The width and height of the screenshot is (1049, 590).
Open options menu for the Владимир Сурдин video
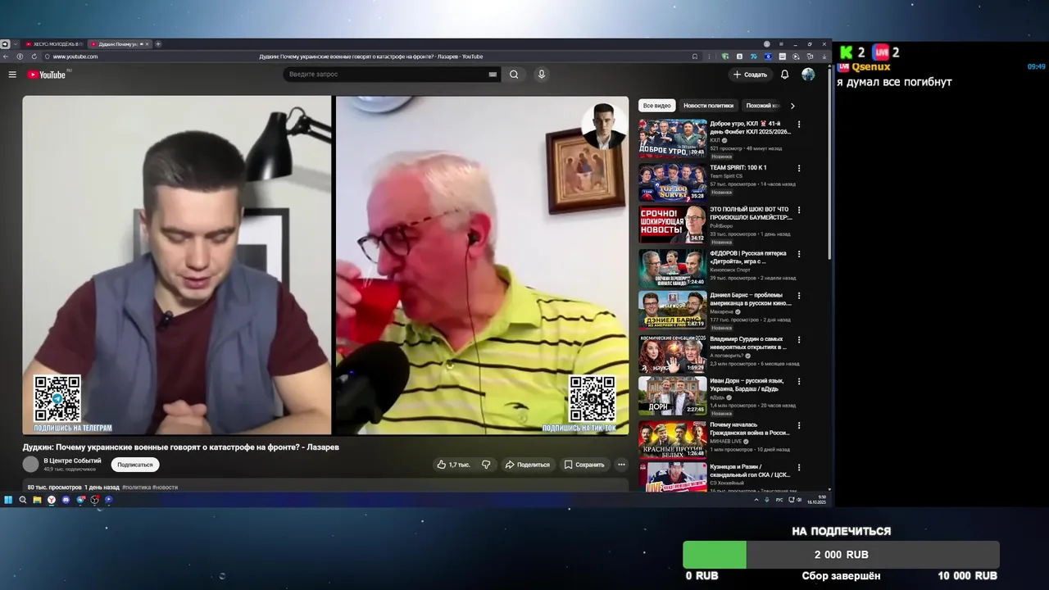click(x=799, y=339)
